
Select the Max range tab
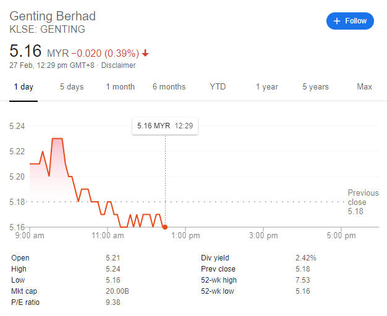[x=364, y=87]
